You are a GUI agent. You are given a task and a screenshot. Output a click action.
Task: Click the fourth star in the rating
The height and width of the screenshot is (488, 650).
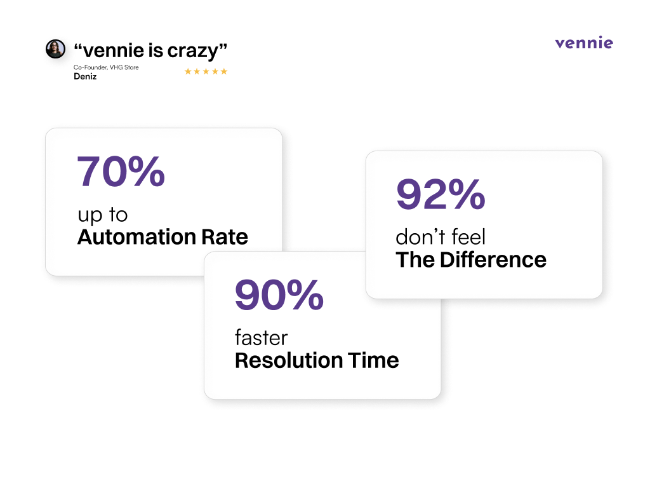(215, 71)
